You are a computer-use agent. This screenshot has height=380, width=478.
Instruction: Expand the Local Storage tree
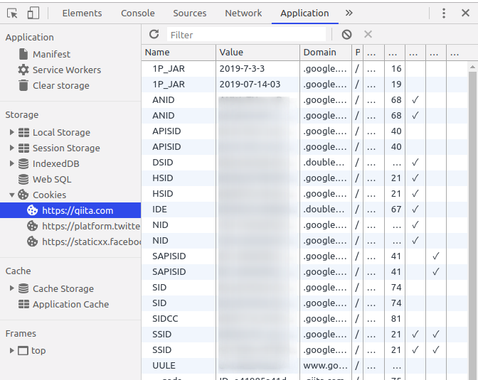[x=11, y=132]
